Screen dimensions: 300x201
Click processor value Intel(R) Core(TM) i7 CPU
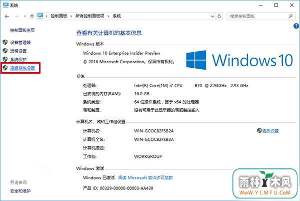coord(158,86)
